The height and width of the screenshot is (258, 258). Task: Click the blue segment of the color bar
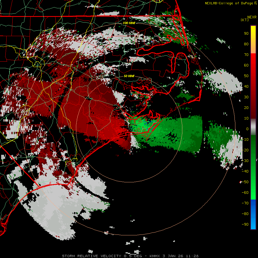tap(253, 214)
